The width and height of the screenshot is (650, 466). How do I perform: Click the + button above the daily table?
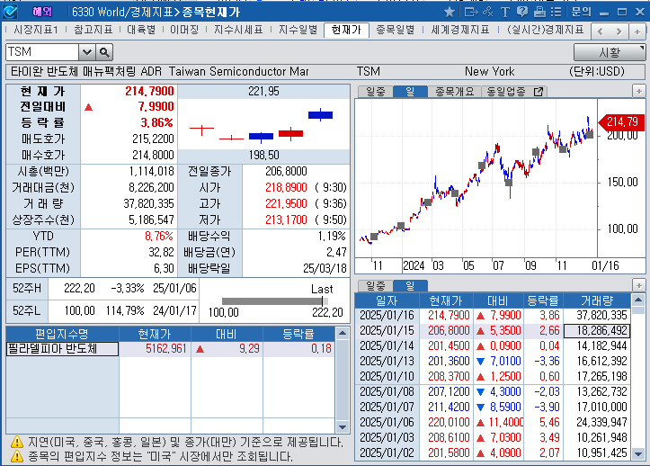639,285
